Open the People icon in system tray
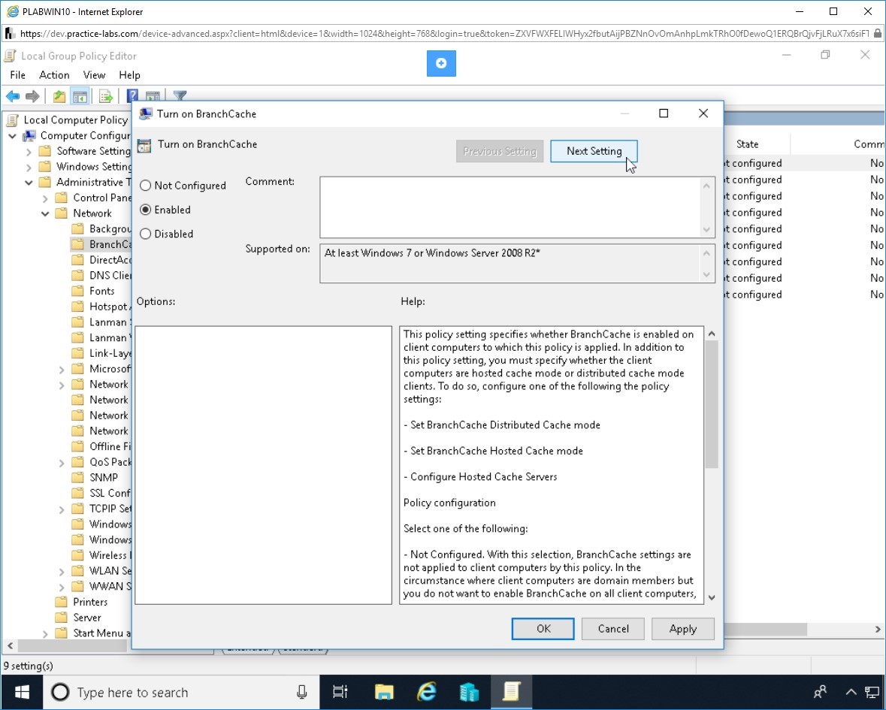Screen dimensions: 886x710 (x=820, y=692)
